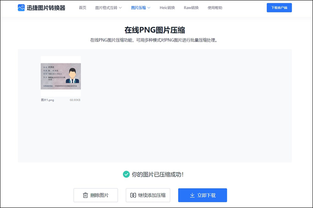Open the Heic转换 page
The height and width of the screenshot is (208, 313).
[167, 8]
